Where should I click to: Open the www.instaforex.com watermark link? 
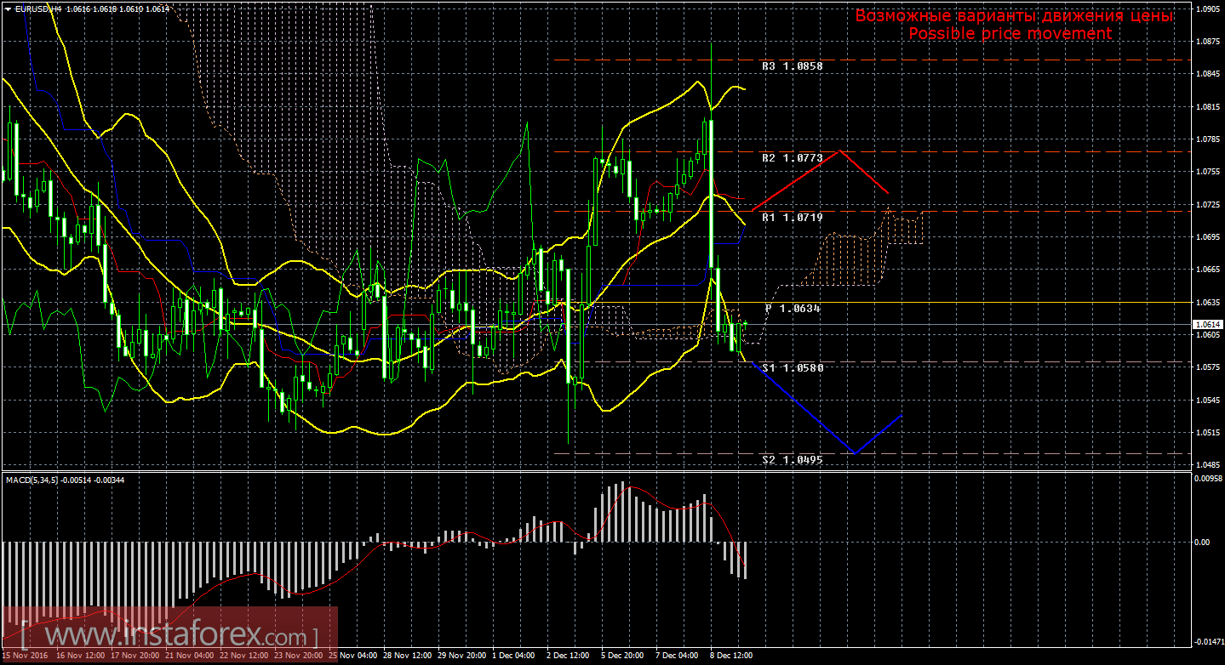pos(169,635)
